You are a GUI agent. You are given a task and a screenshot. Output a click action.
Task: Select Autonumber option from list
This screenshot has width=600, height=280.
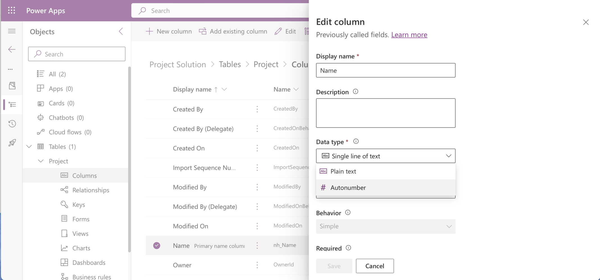[348, 188]
